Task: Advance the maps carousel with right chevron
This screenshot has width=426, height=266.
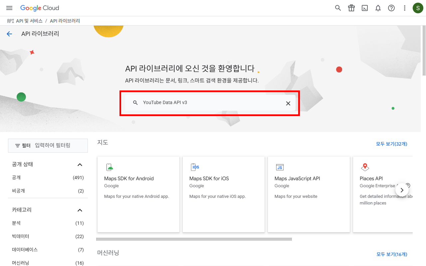Action: click(x=402, y=190)
